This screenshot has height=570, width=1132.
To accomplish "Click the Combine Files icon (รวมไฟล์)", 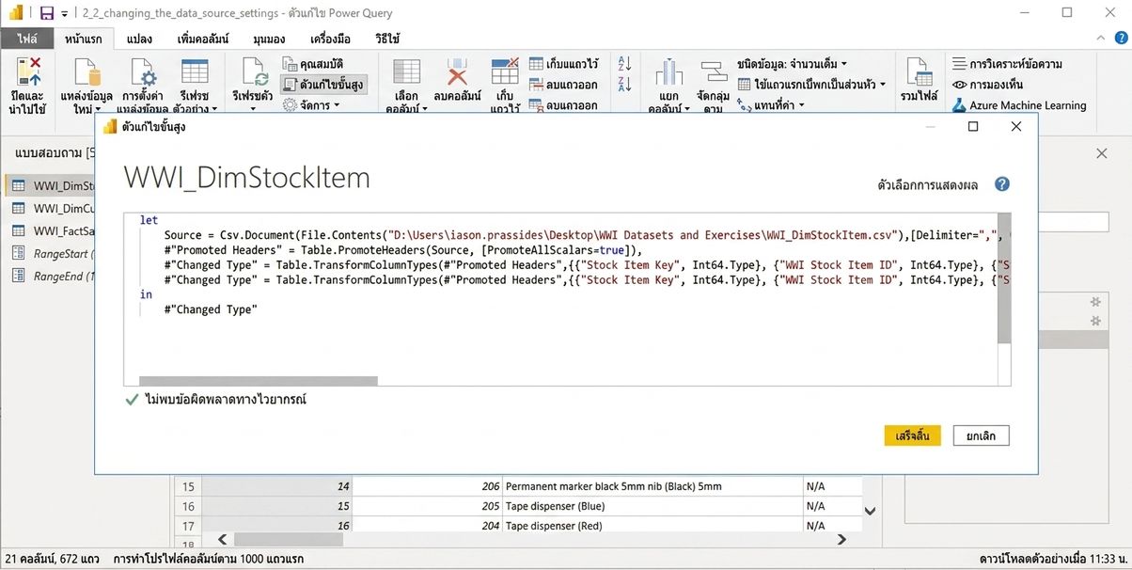I will [918, 73].
